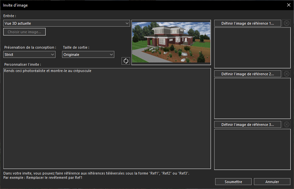Click the 'Invite d'image' title text
The width and height of the screenshot is (294, 189).
[15, 5]
